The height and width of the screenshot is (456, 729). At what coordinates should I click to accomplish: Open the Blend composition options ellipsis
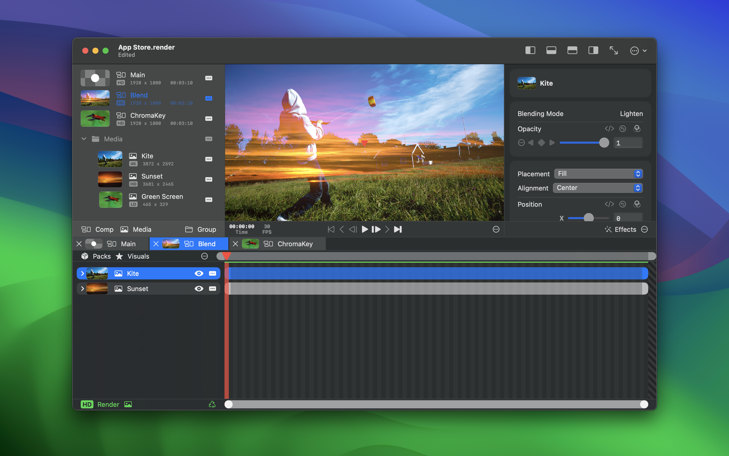click(209, 98)
